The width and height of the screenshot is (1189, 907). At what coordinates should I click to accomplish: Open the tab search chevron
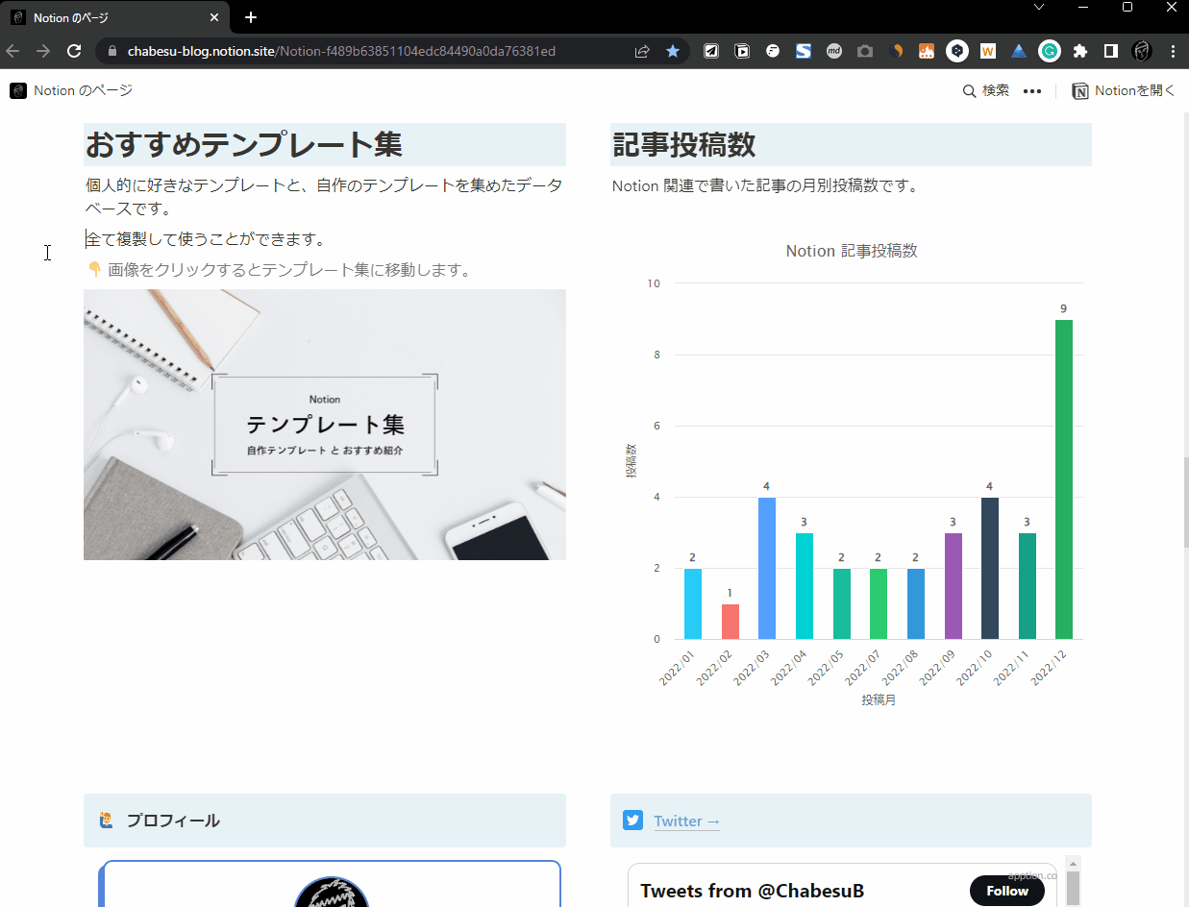[x=1039, y=8]
